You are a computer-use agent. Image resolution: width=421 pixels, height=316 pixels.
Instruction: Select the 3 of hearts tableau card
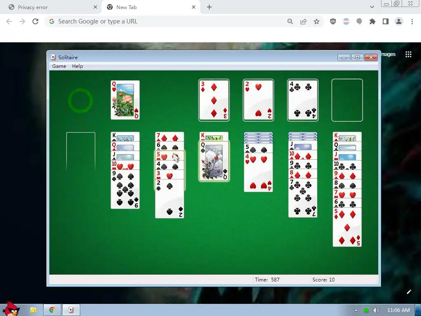click(170, 174)
